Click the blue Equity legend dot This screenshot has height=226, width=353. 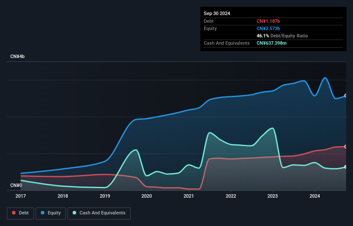tap(43, 213)
